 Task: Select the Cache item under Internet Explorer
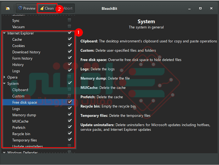(x=17, y=39)
